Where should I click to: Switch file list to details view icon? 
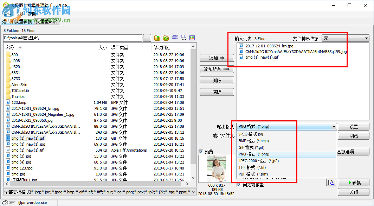pos(175,38)
